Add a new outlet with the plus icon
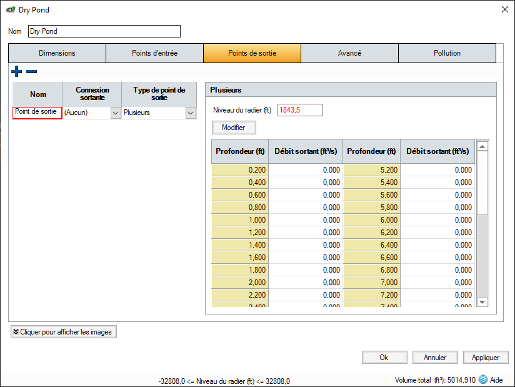Viewport: 515px width, 387px height. point(16,71)
